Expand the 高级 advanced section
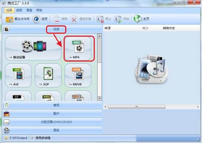Viewport: 202px width, 143px height. pos(52,130)
